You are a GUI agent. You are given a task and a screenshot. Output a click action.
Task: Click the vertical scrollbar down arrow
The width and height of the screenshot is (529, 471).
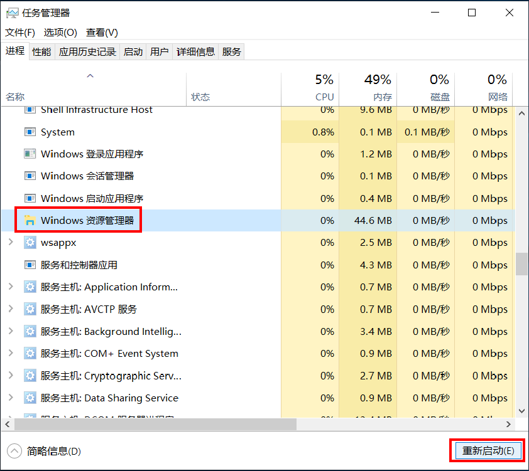coord(521,411)
